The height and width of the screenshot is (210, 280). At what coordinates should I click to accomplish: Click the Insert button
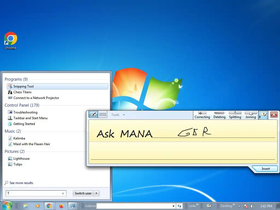266,169
